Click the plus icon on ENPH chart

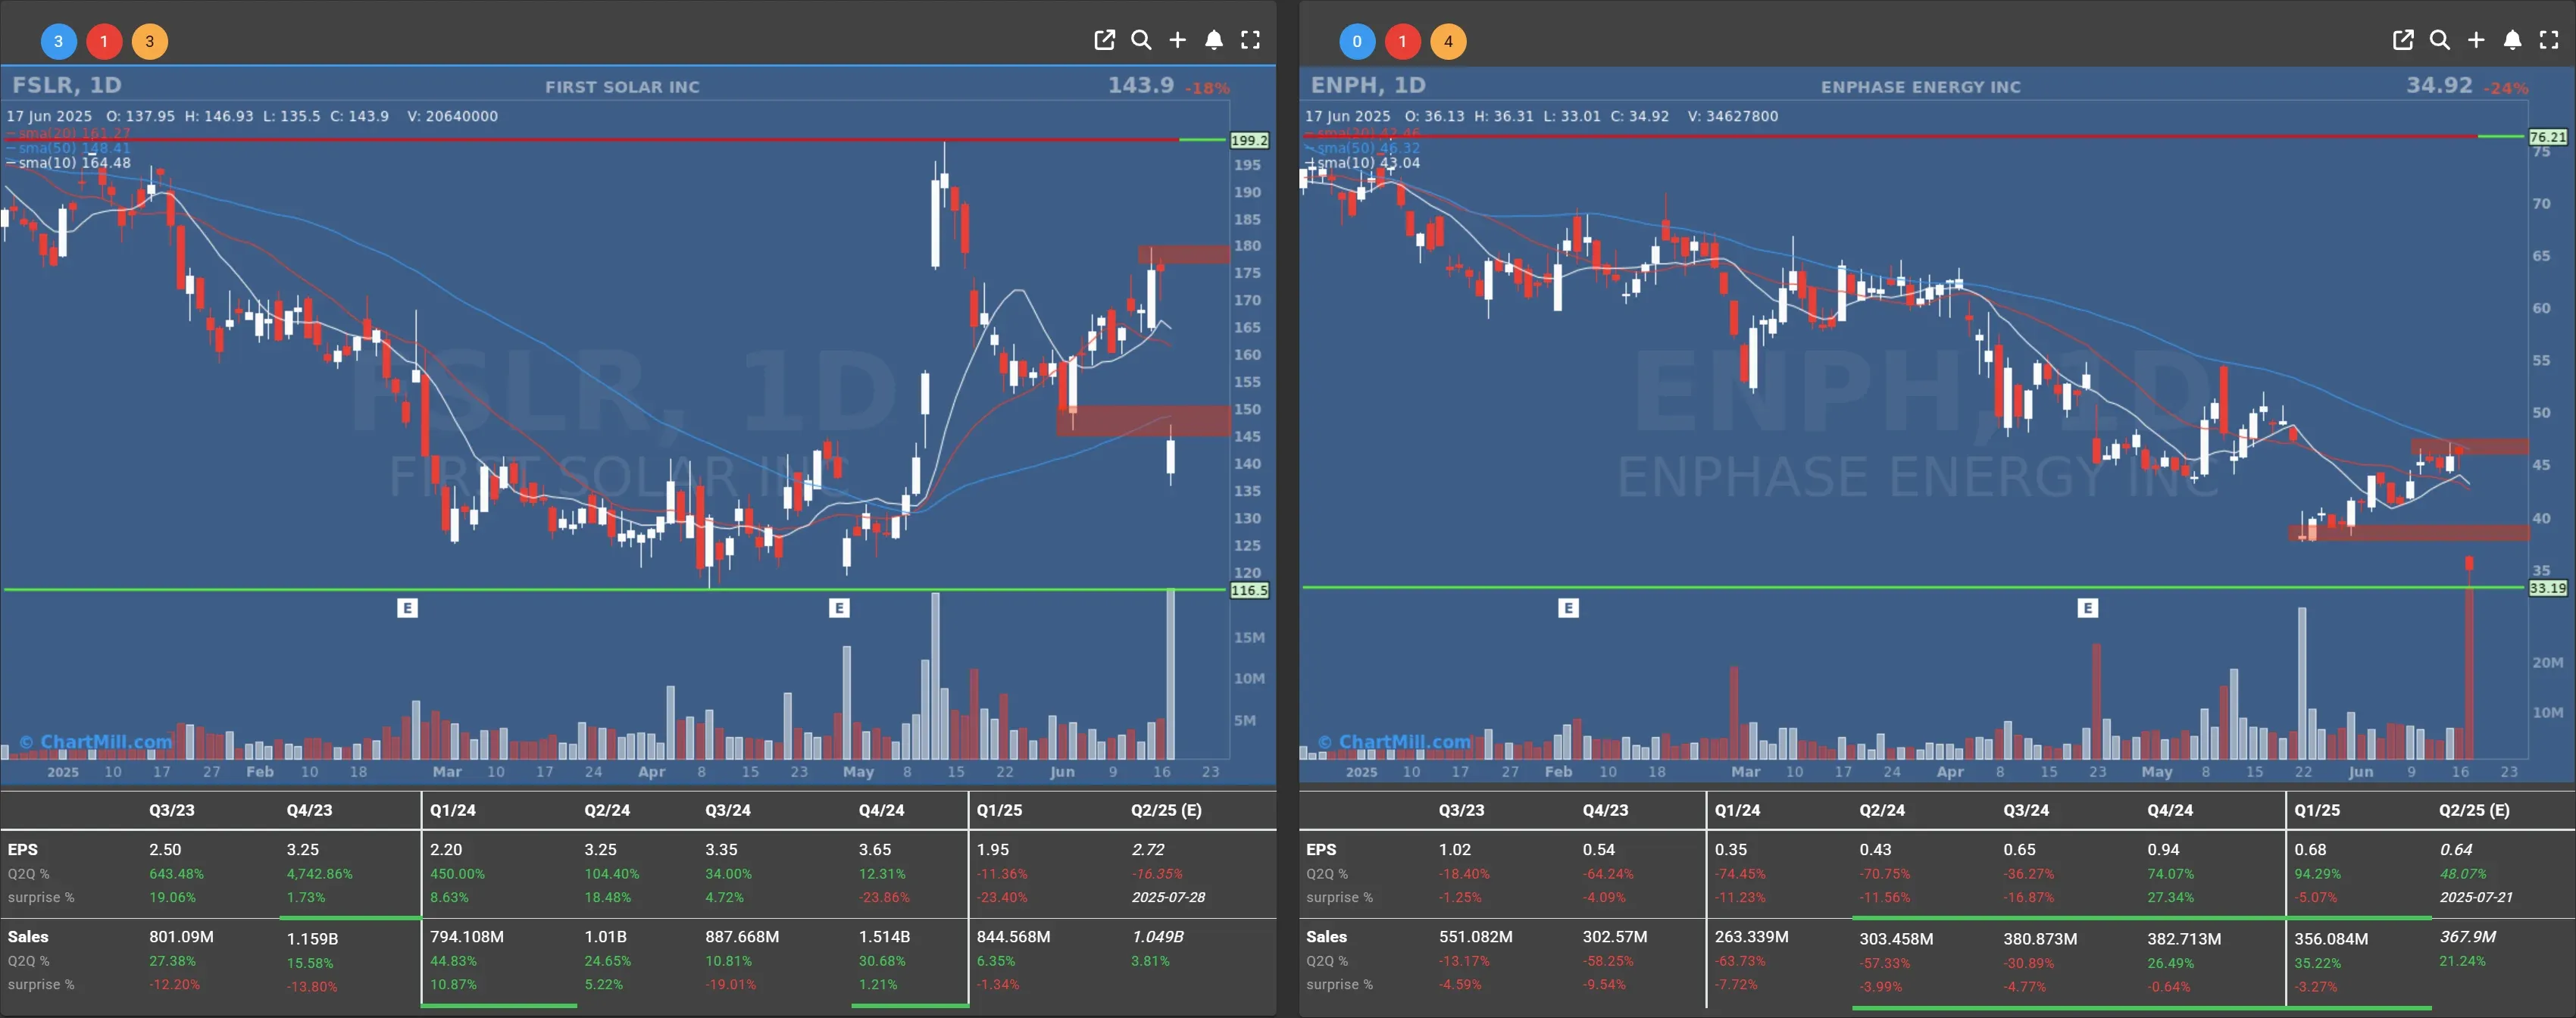coord(2476,40)
